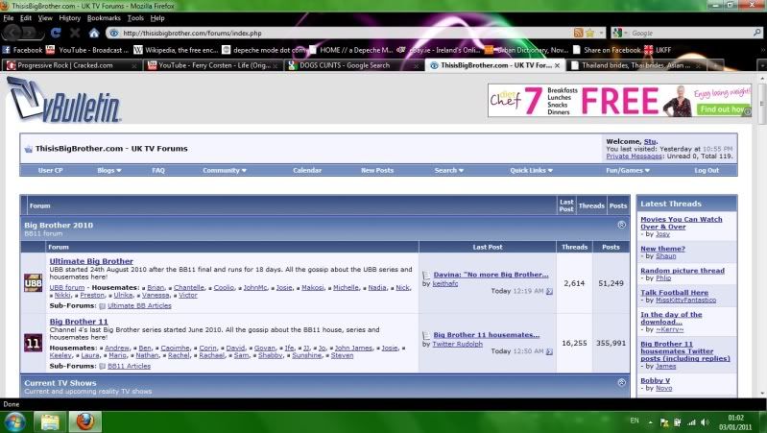Open the Ultimate BB Articles sub-forum
The height and width of the screenshot is (433, 767).
(x=139, y=305)
